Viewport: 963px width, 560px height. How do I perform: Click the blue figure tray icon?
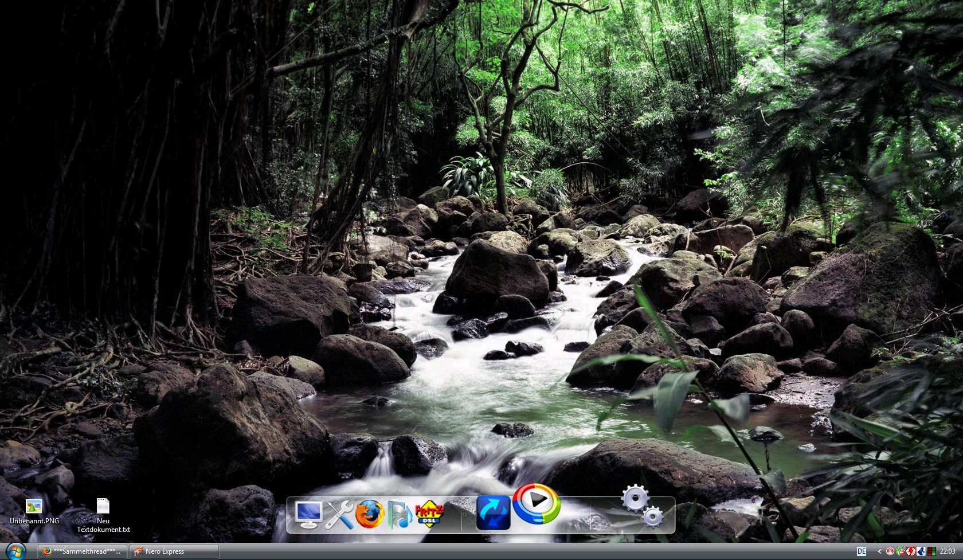[921, 551]
